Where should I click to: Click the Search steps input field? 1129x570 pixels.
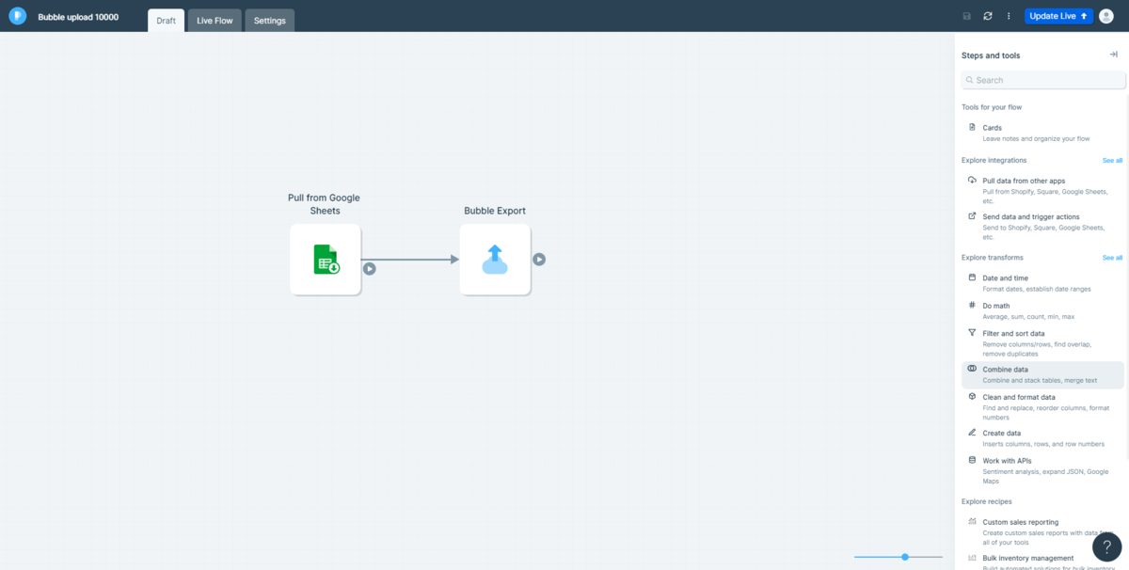coord(1043,80)
